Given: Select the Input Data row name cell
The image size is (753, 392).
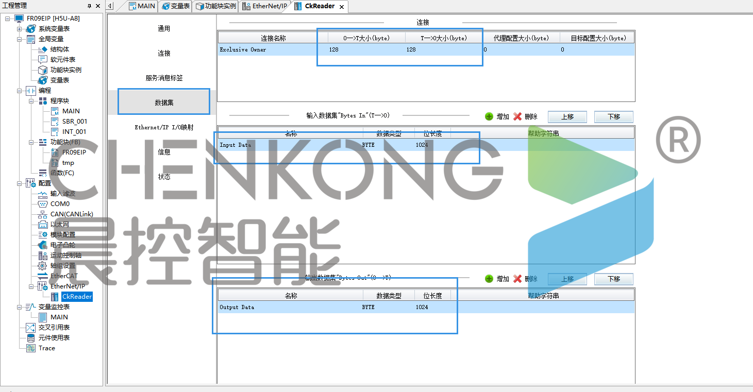Looking at the screenshot, I should point(291,145).
